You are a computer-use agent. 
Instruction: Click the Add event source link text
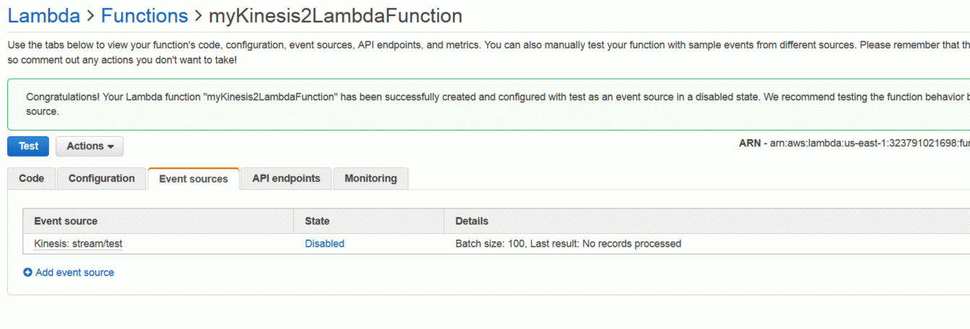(x=74, y=273)
